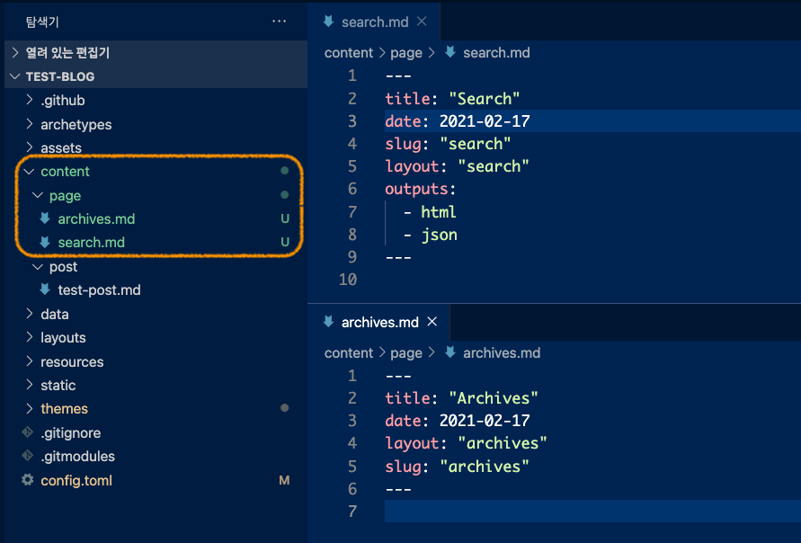Click the markdown icon beside test-post.md
The image size is (801, 543).
click(44, 290)
